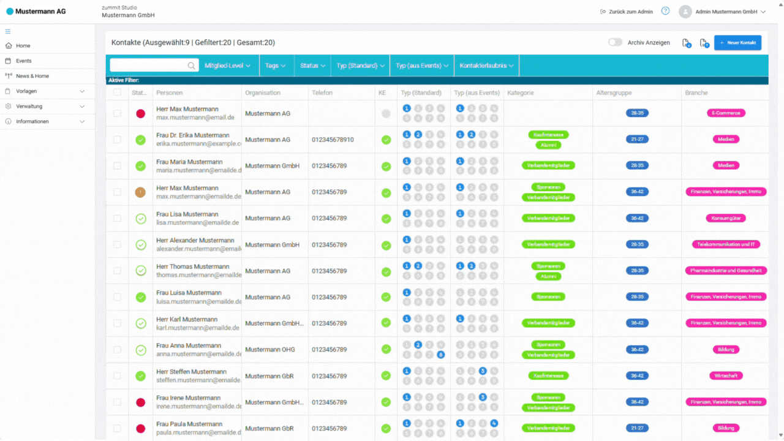Click the status icon of Alexander Mustermann

(140, 245)
